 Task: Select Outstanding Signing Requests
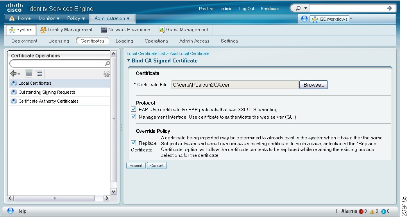pyautogui.click(x=60, y=92)
